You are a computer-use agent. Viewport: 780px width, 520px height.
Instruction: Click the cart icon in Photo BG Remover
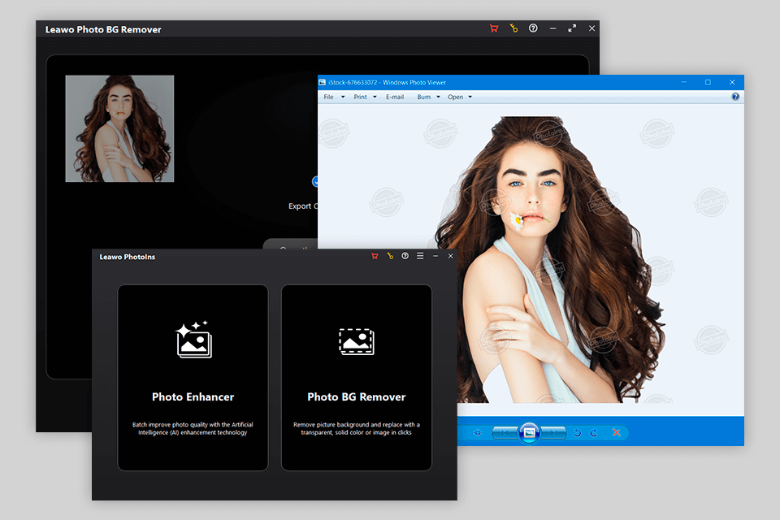tap(494, 28)
